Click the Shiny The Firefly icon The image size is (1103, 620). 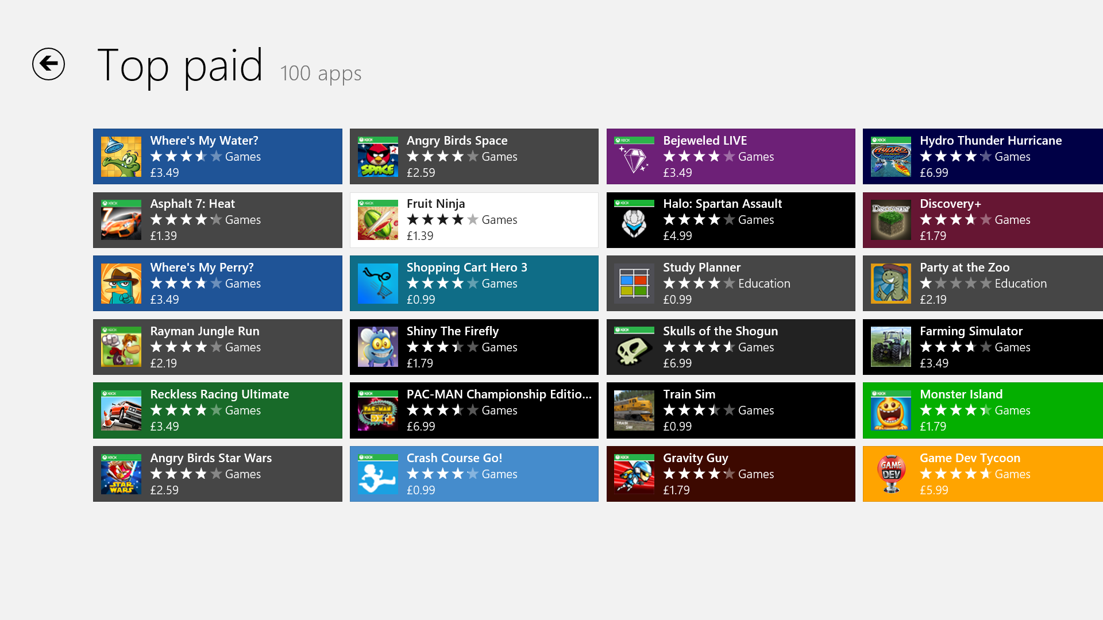[378, 347]
